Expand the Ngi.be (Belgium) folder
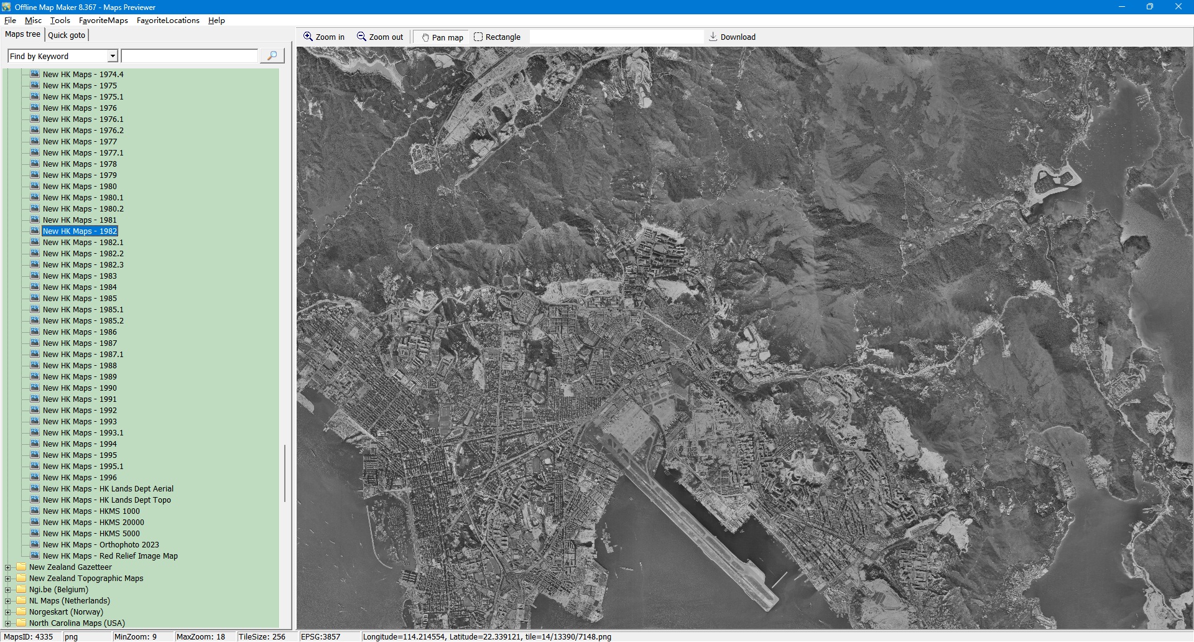1194x642 pixels. [8, 589]
